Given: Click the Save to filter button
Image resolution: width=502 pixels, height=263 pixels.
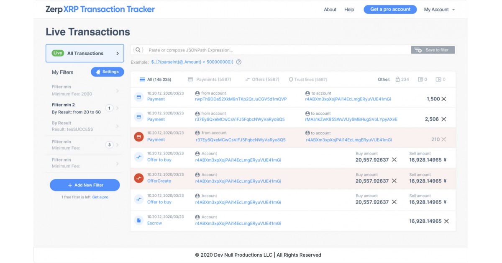Looking at the screenshot, I should point(433,50).
